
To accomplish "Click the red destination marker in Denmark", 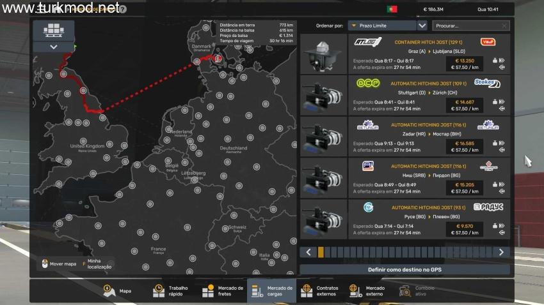I will pos(218,58).
